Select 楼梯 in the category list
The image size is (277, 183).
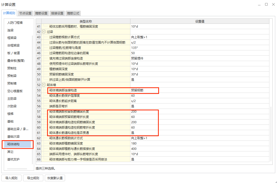(x=10, y=114)
